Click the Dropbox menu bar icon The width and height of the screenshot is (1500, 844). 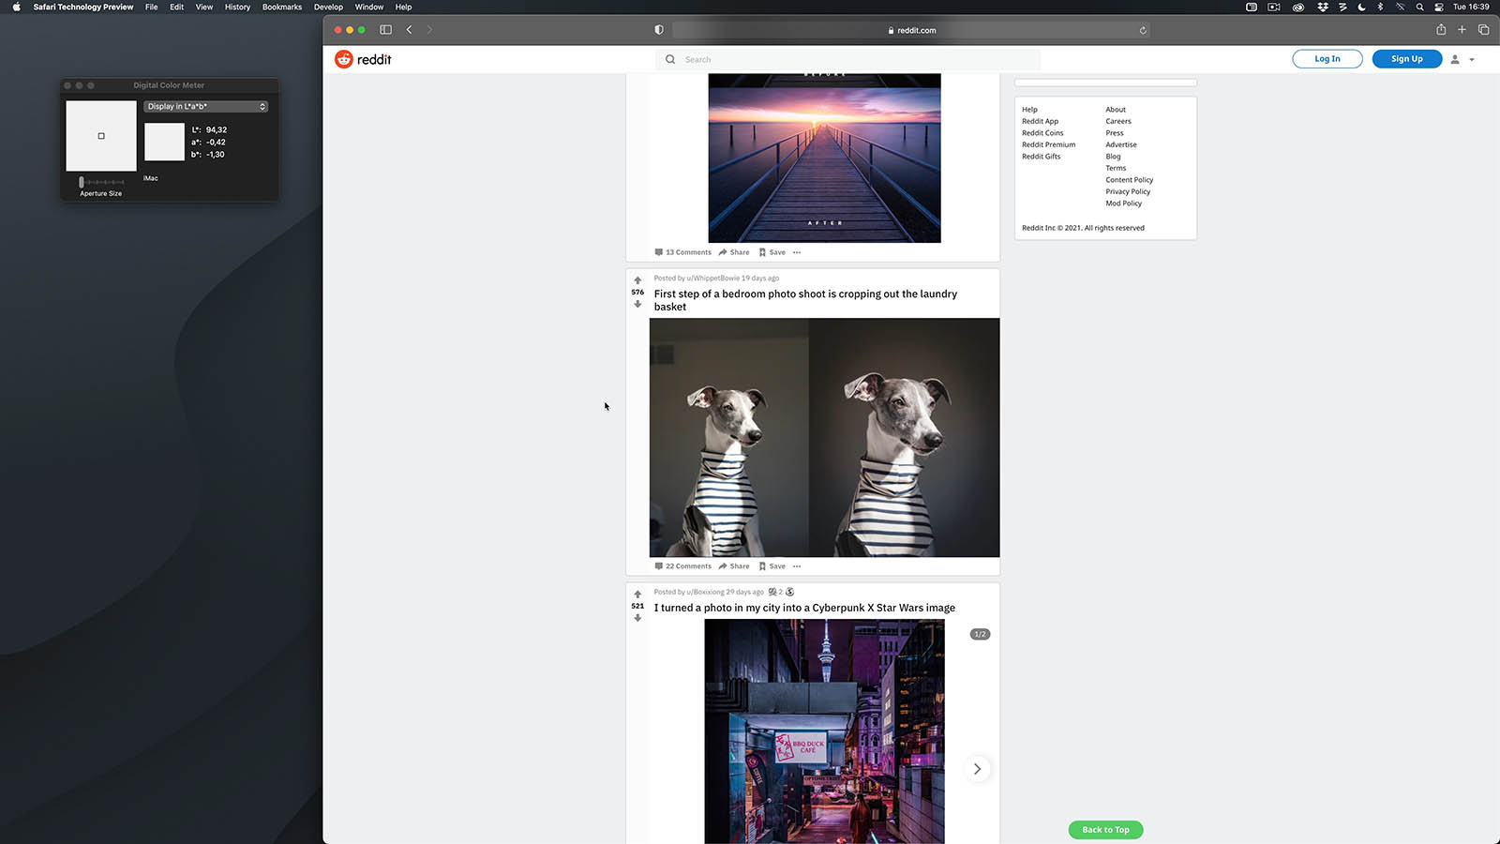(x=1323, y=7)
